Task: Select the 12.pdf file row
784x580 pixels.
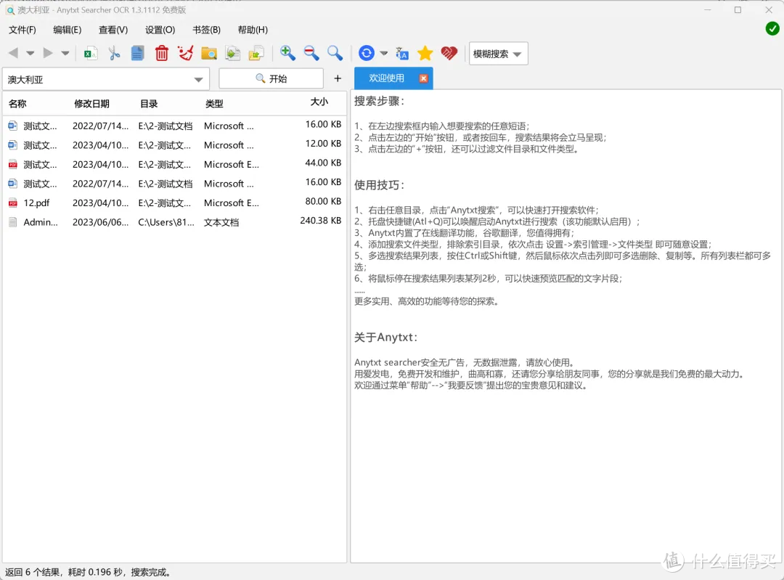Action: tap(174, 203)
